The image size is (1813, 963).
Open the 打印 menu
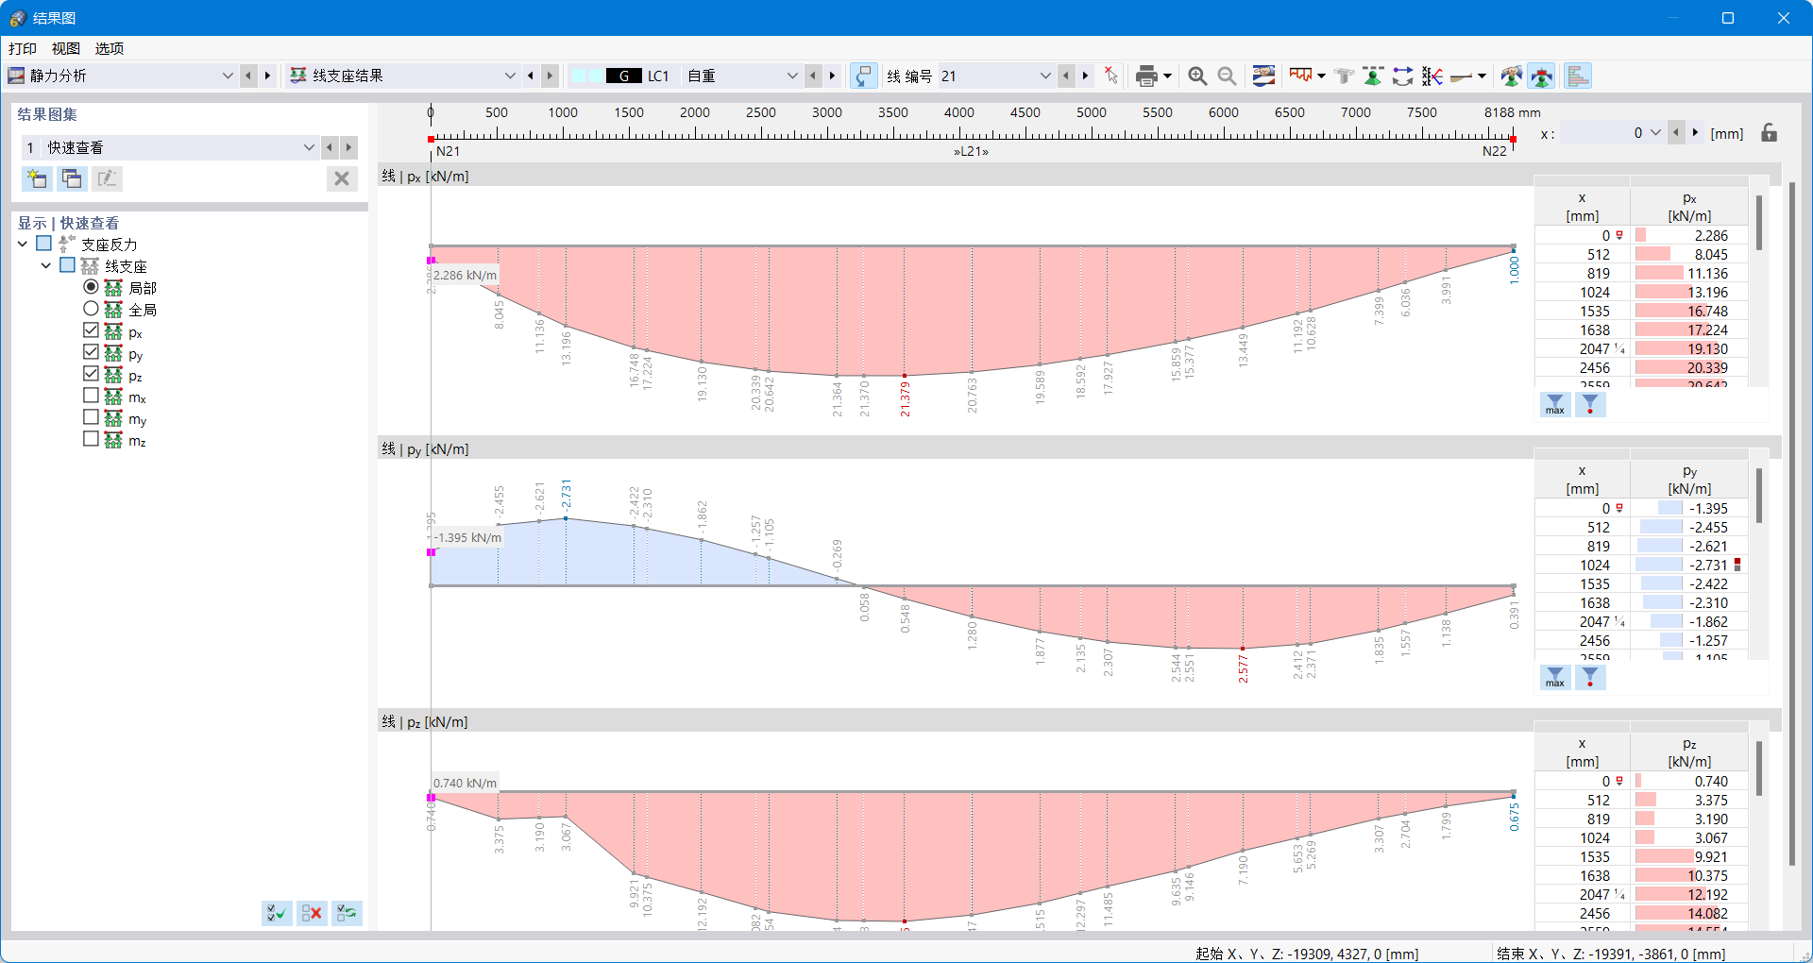click(23, 49)
